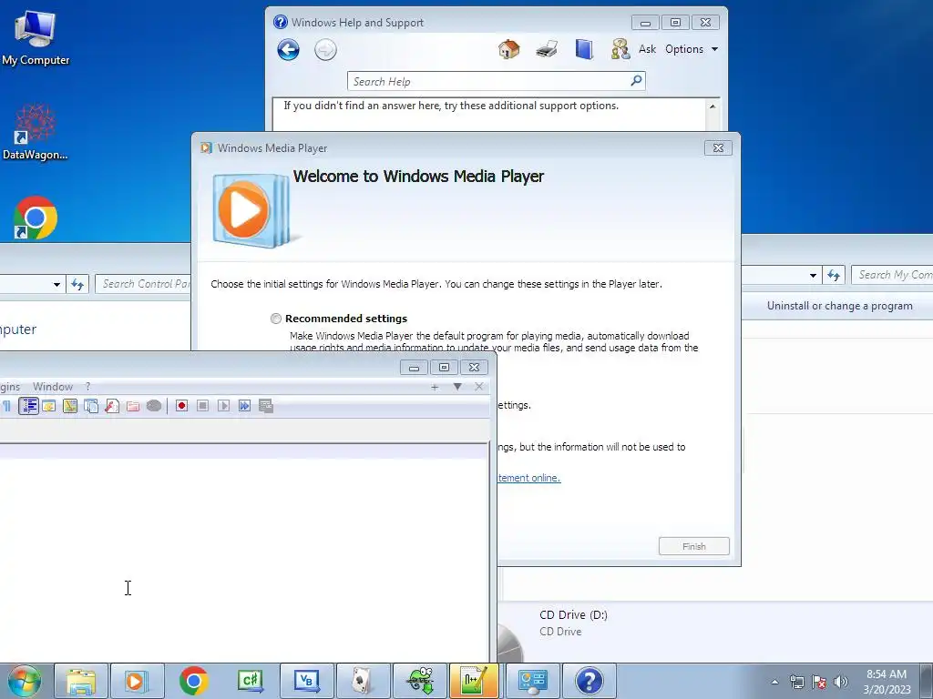Select the CD Drive (D:) item
Viewport: 933px width, 699px height.
tap(571, 623)
